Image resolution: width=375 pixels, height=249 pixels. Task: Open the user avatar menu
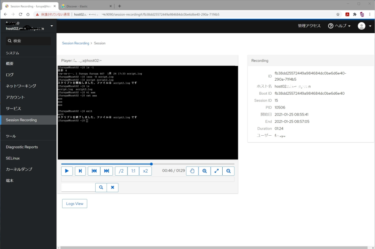click(x=364, y=26)
